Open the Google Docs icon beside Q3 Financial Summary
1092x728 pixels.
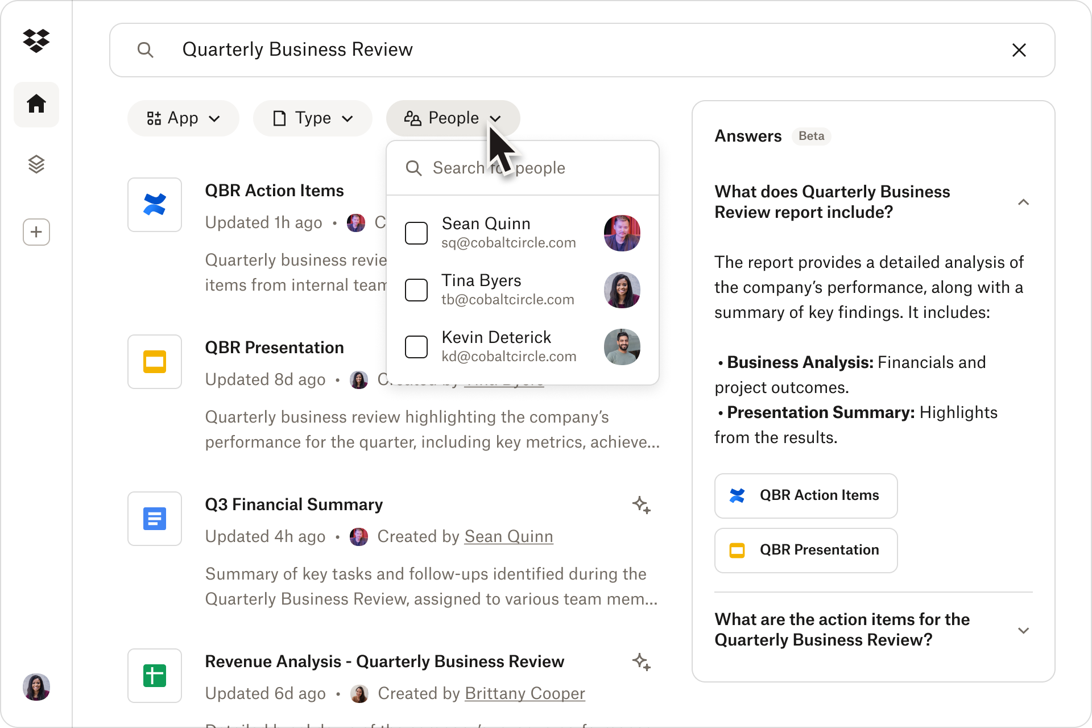(x=154, y=518)
